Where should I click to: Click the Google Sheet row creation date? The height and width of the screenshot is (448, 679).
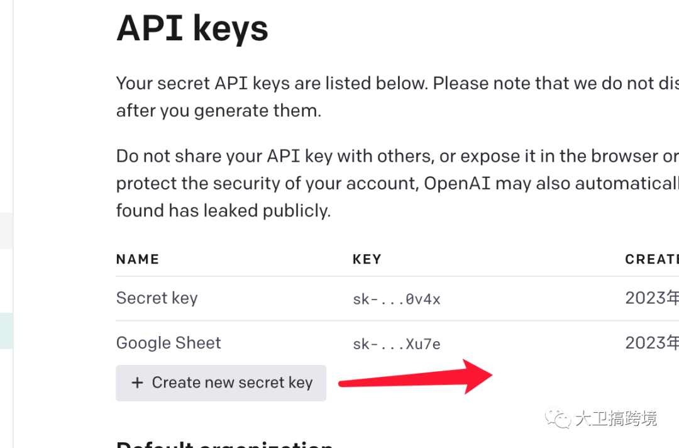(x=651, y=343)
